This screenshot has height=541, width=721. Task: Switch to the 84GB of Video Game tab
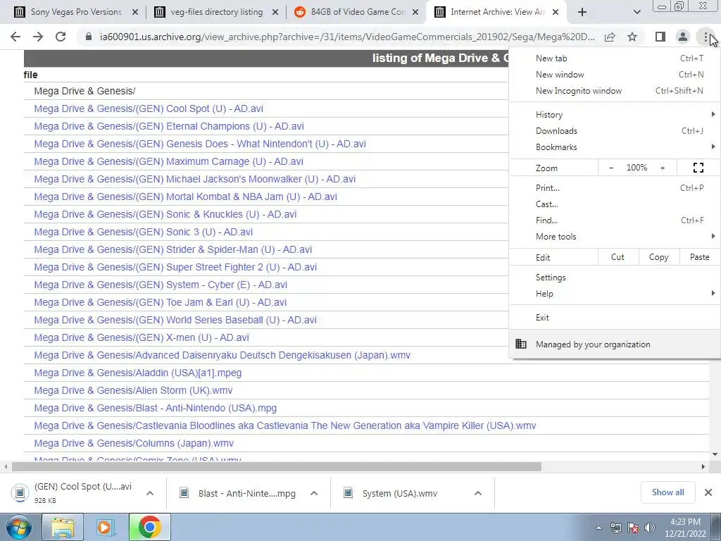point(357,12)
